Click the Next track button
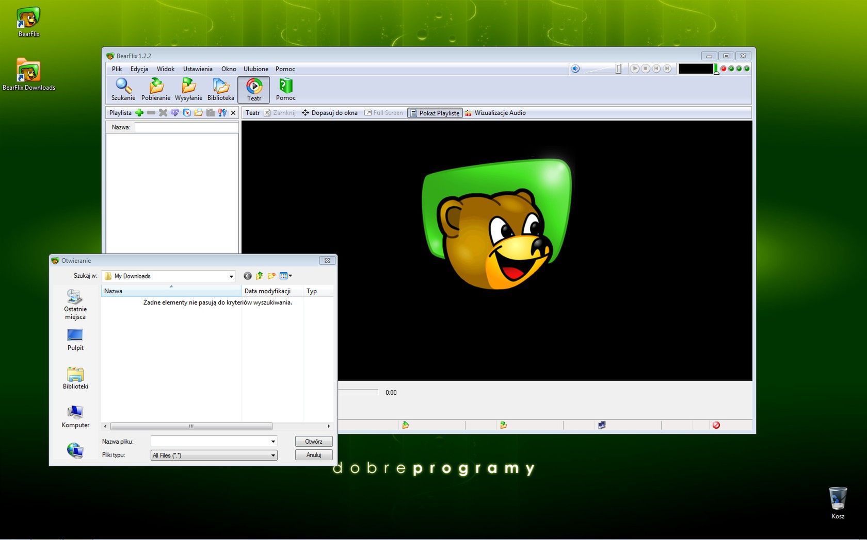This screenshot has height=540, width=867. click(667, 69)
